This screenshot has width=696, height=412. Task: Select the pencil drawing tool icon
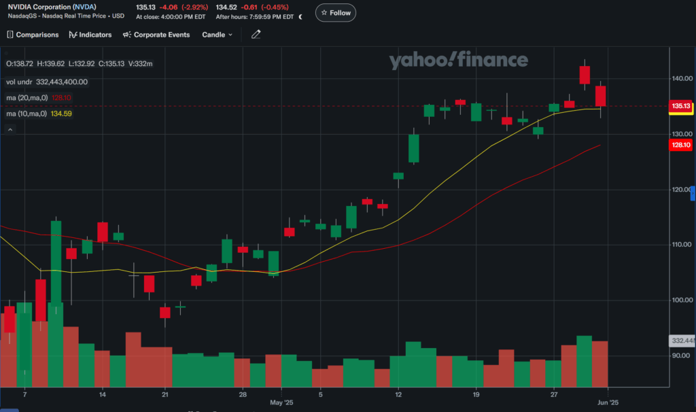(256, 35)
